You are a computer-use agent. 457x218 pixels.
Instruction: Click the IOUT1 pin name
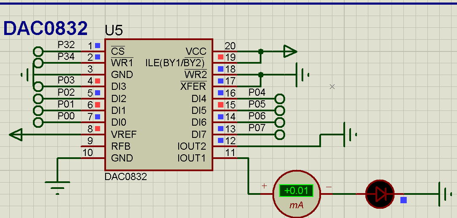click(x=191, y=158)
